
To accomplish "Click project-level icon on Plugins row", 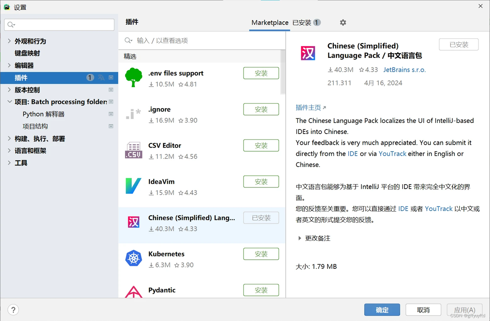I will click(x=111, y=78).
